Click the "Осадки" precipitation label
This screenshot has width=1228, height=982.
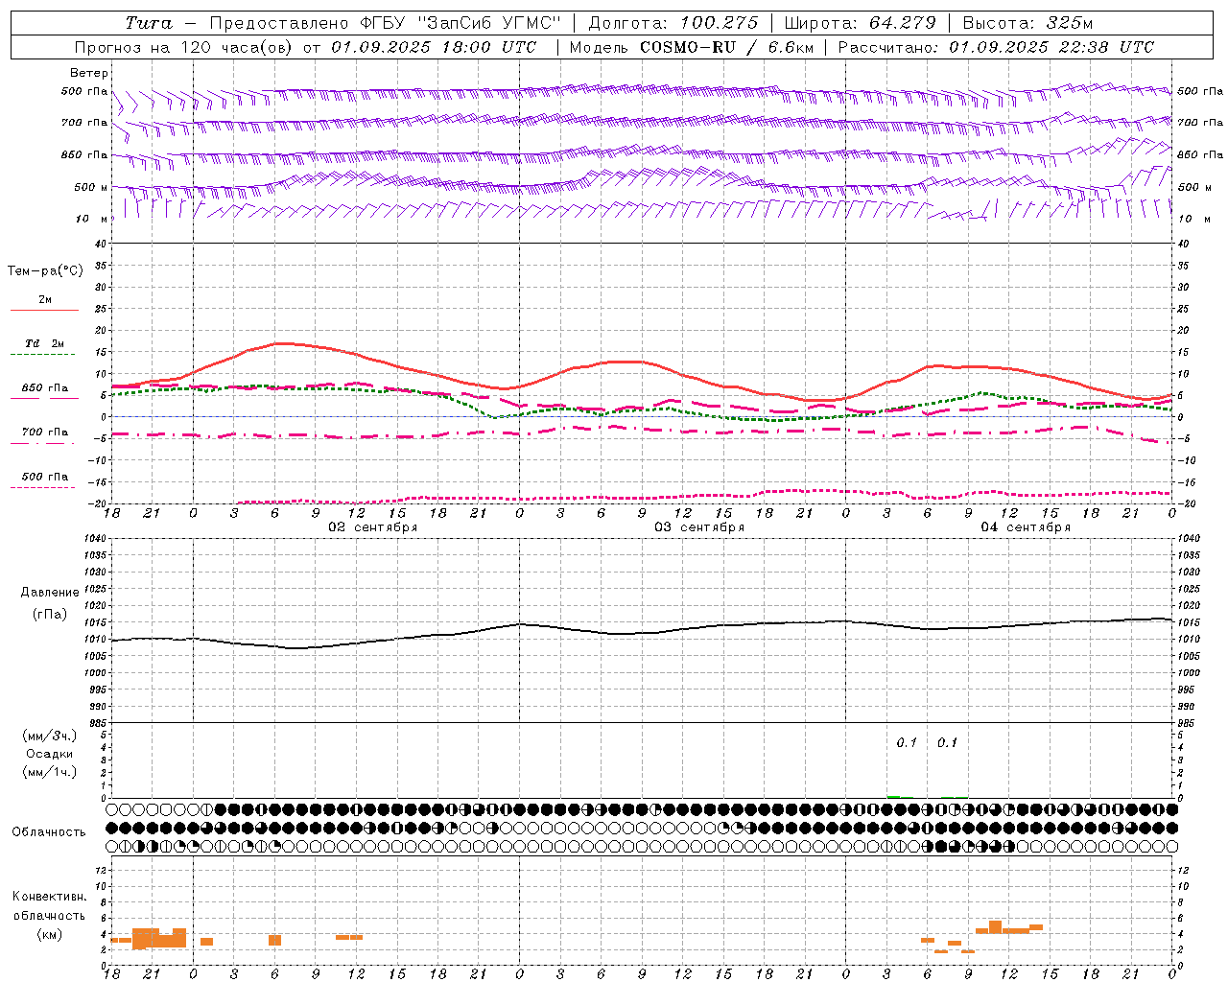[49, 754]
